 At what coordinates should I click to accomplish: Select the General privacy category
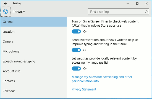pyautogui.click(x=33, y=22)
